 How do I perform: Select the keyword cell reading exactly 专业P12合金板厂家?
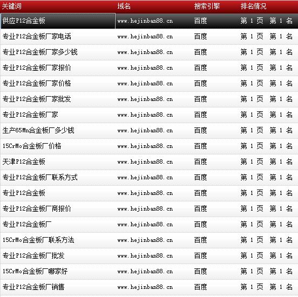tap(30, 114)
